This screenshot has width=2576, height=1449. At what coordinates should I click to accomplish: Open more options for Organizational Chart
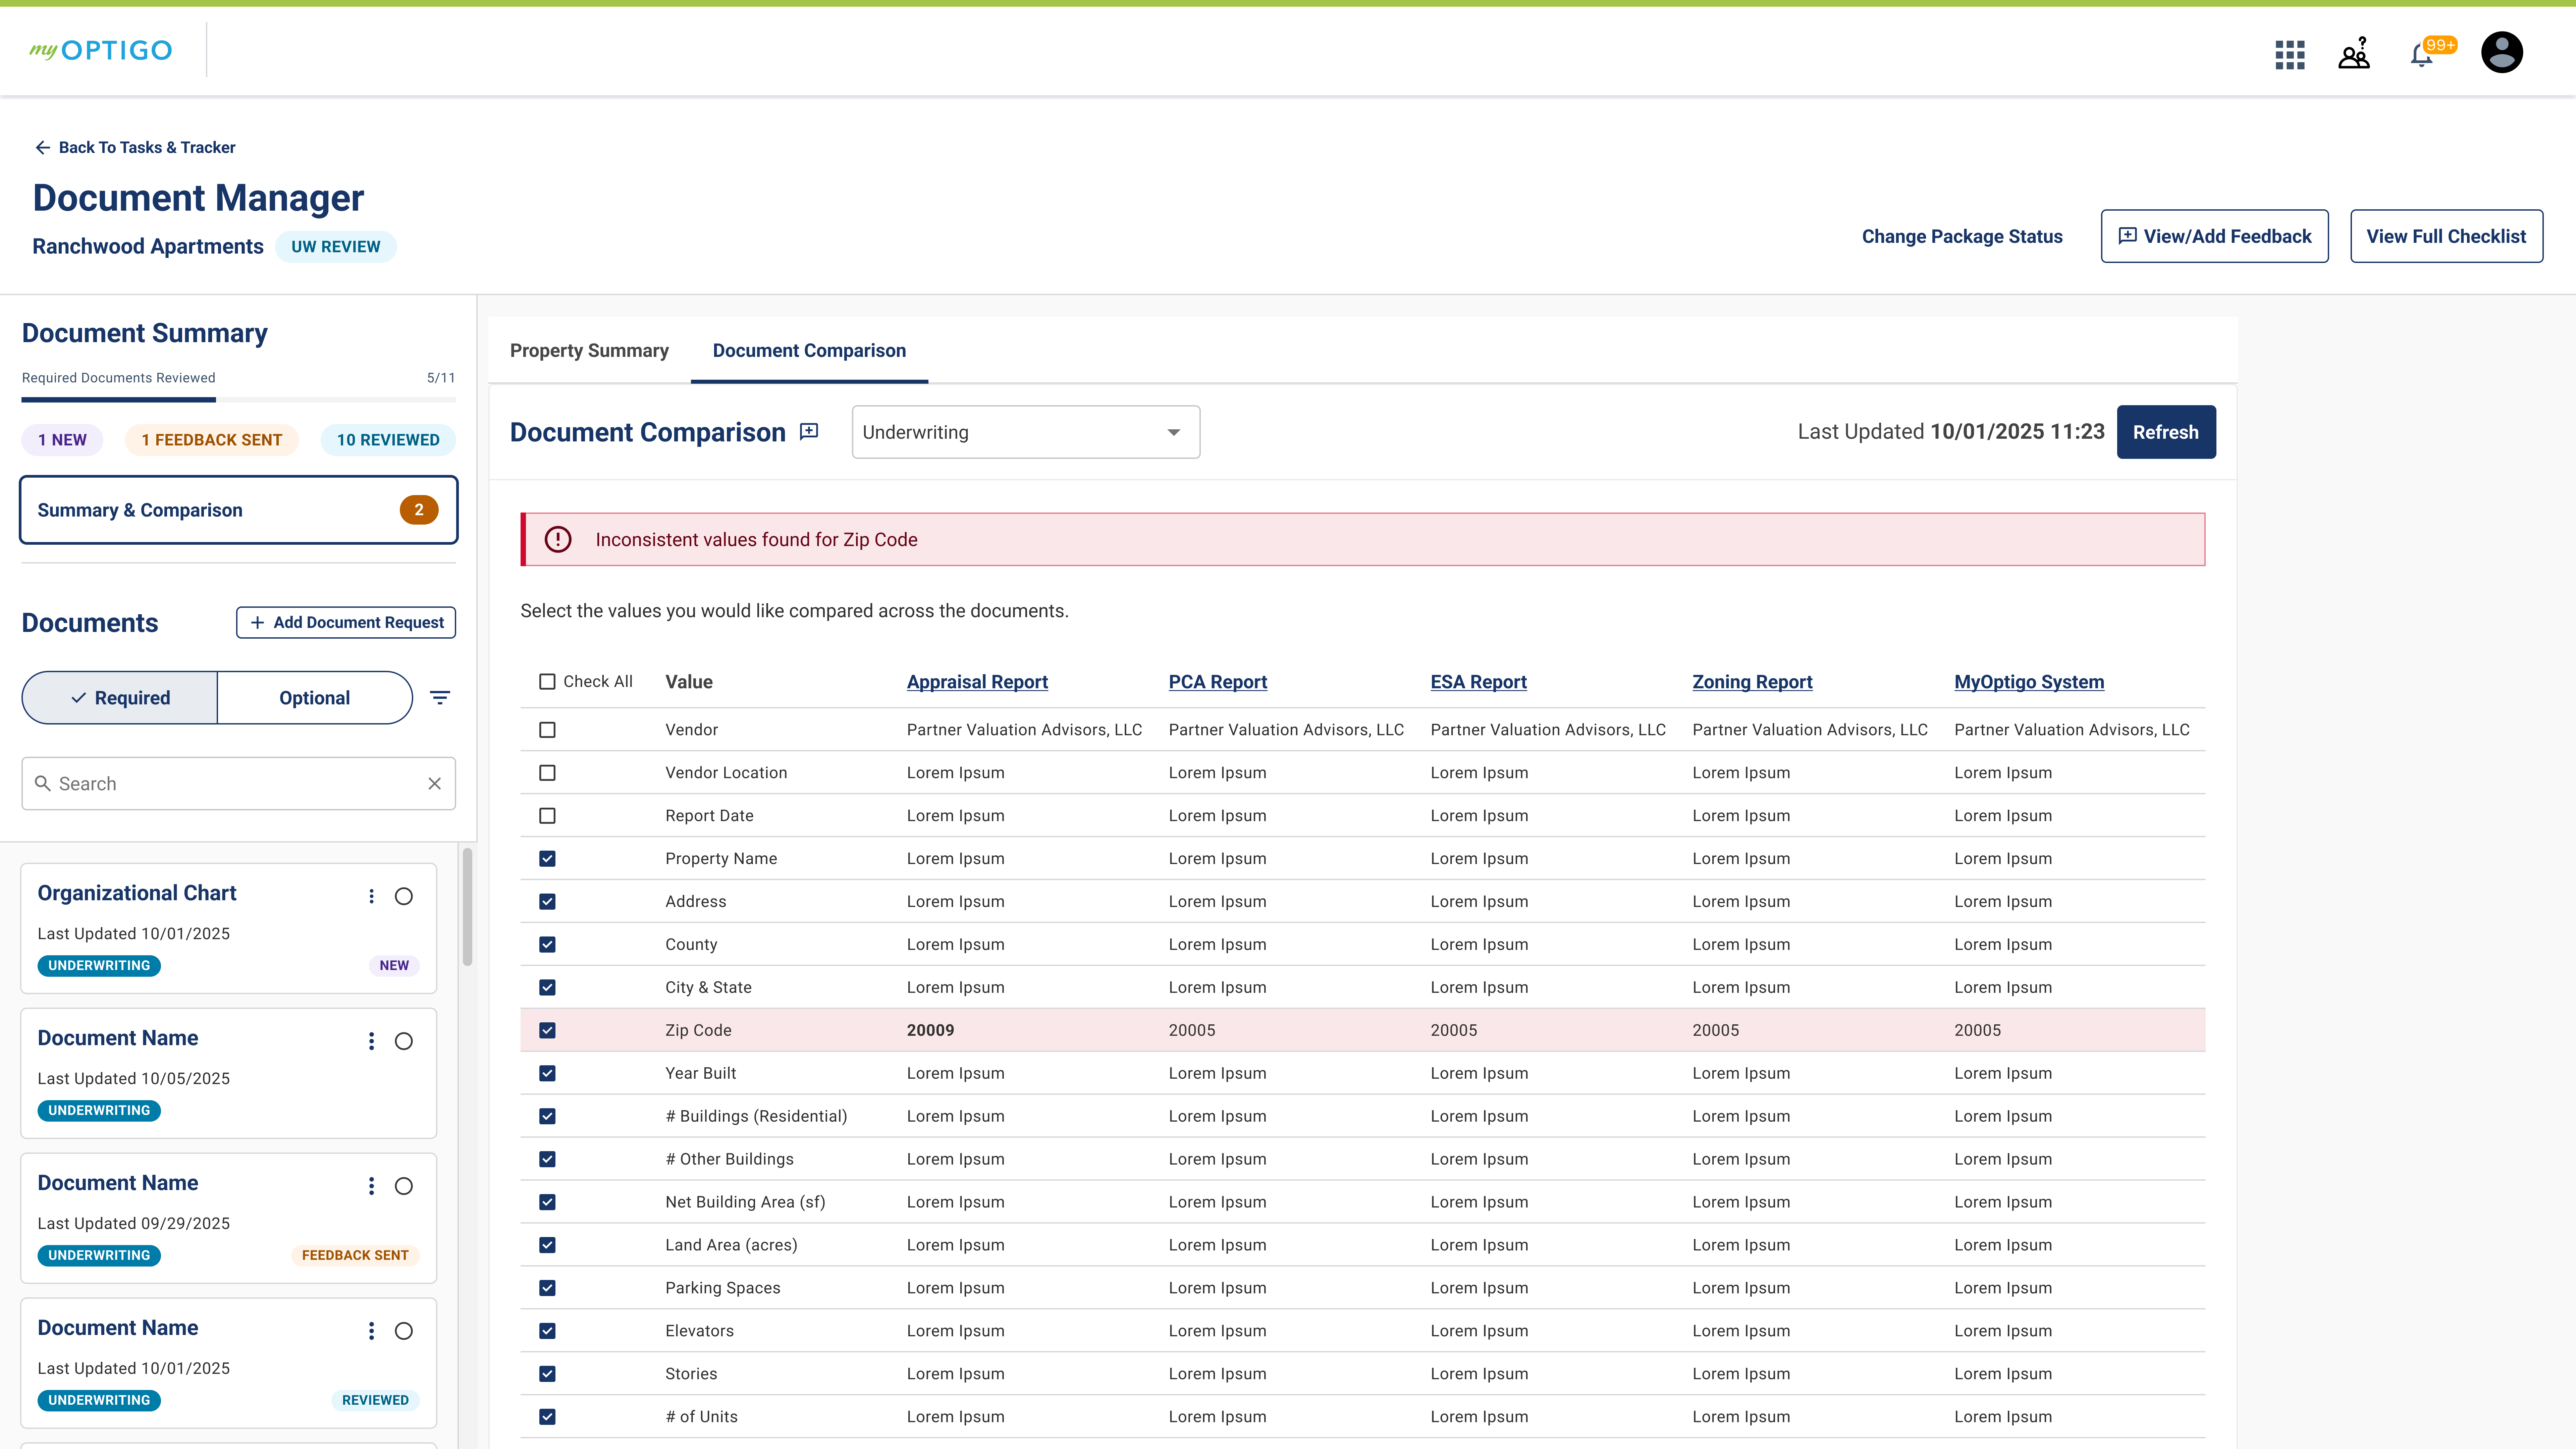click(x=372, y=896)
